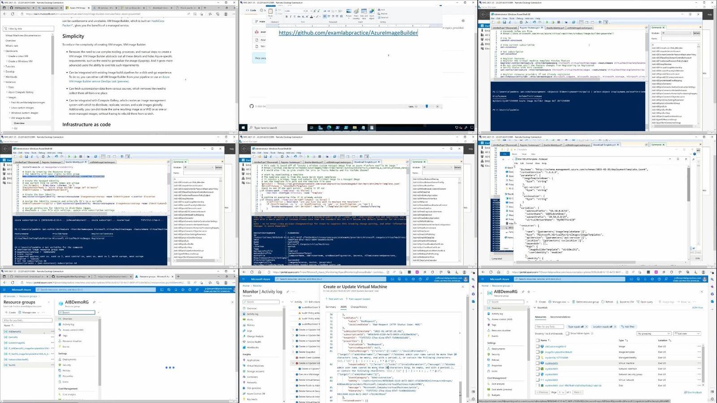The width and height of the screenshot is (717, 403).
Task: Expand Quickstarts in docs navigation tree
Action: (11, 51)
